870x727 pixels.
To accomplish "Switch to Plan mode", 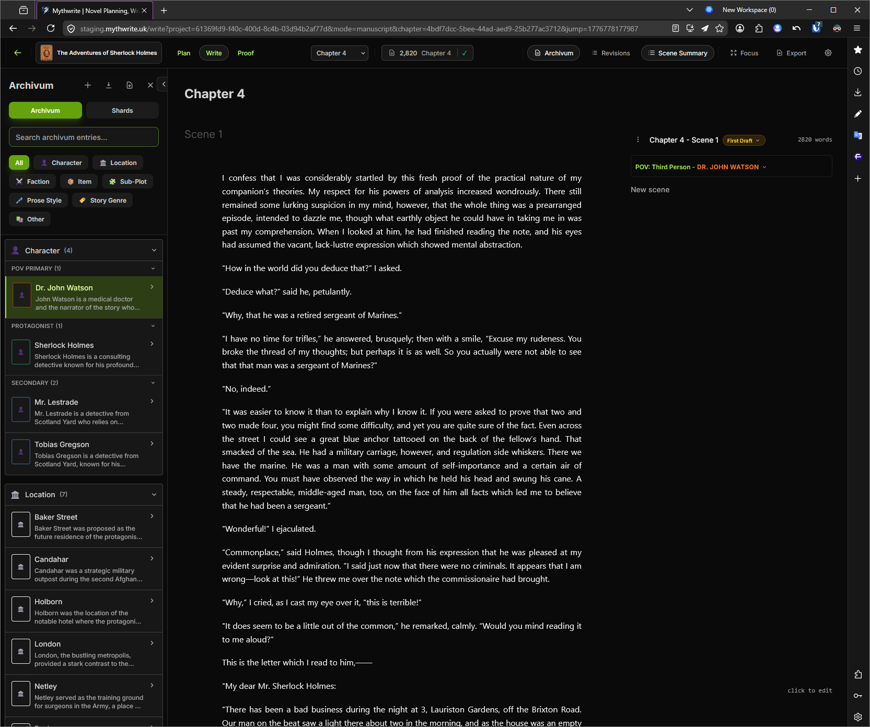I will pos(184,53).
